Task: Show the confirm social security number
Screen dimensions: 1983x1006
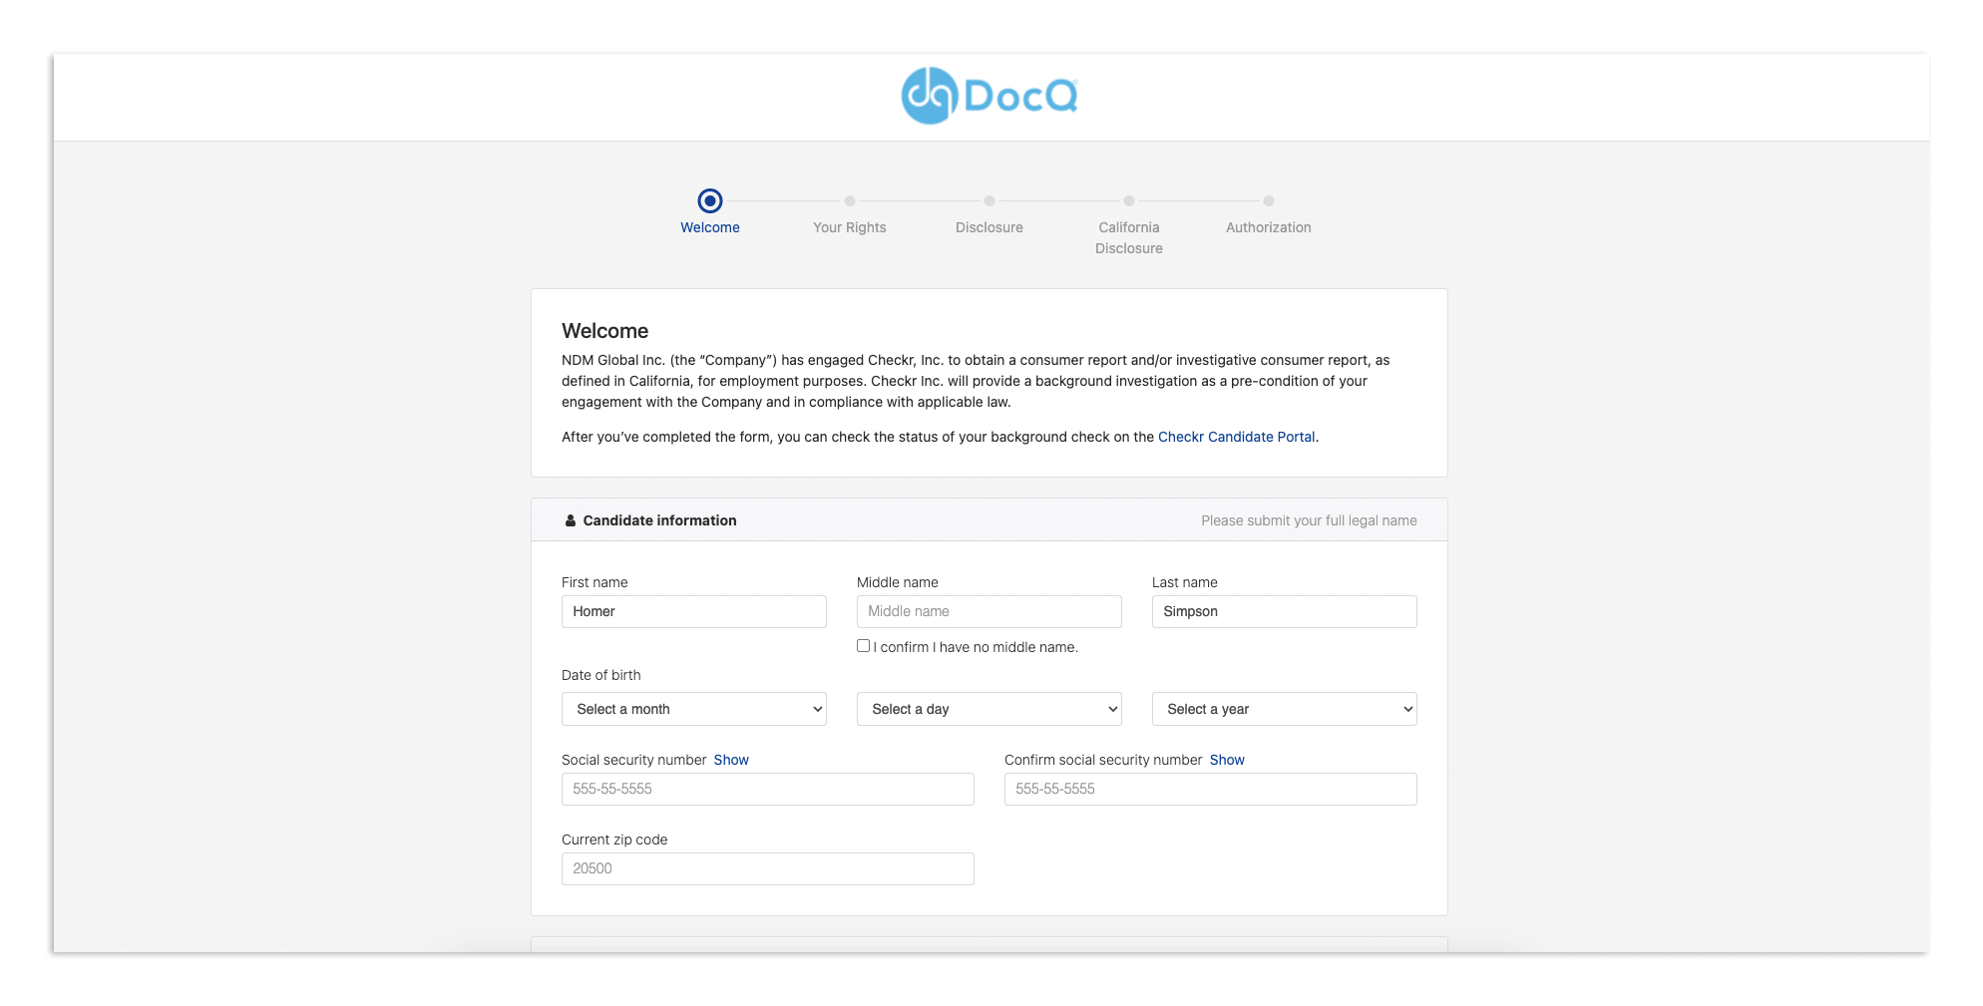Action: (1227, 760)
